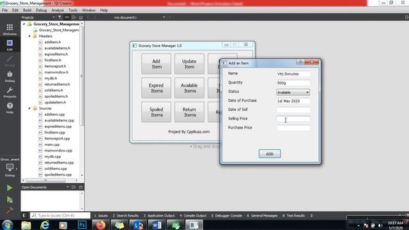Open the Window menu
The image size is (409, 230).
(x=89, y=10)
